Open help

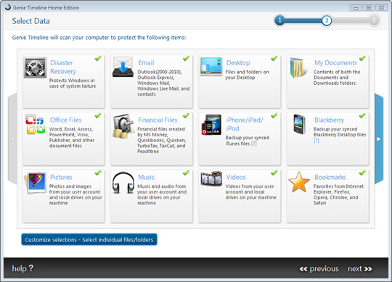pos(23,268)
